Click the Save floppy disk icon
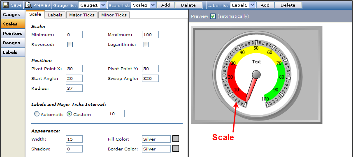 (5, 5)
